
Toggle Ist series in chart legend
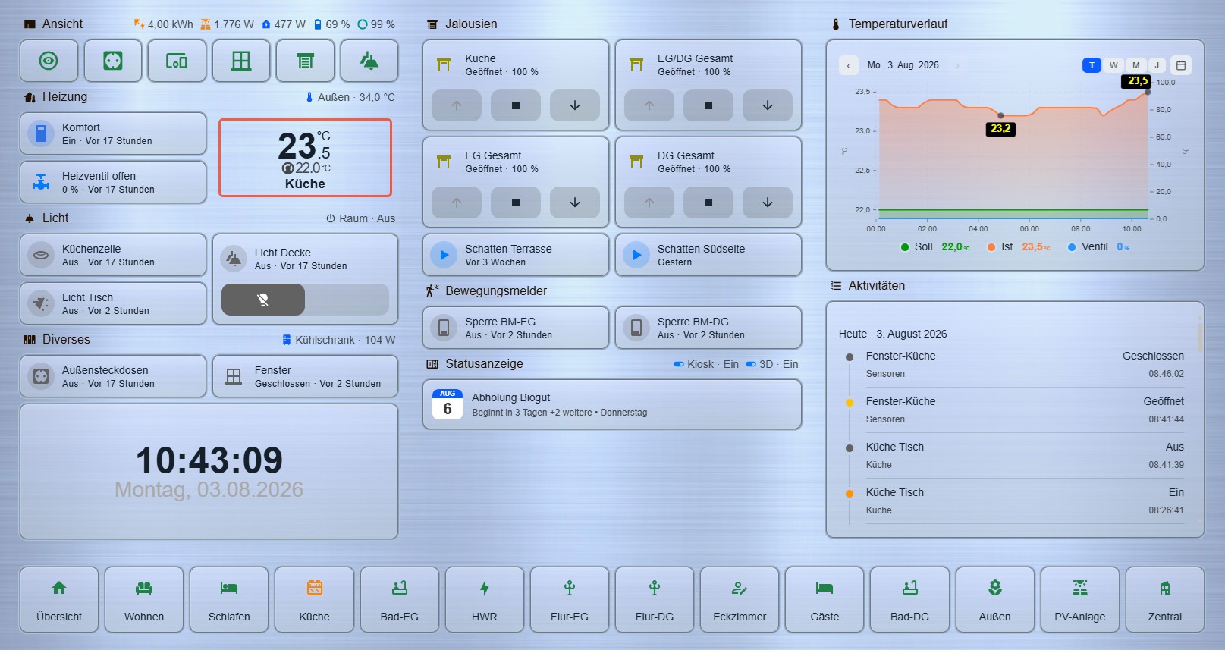point(1019,246)
